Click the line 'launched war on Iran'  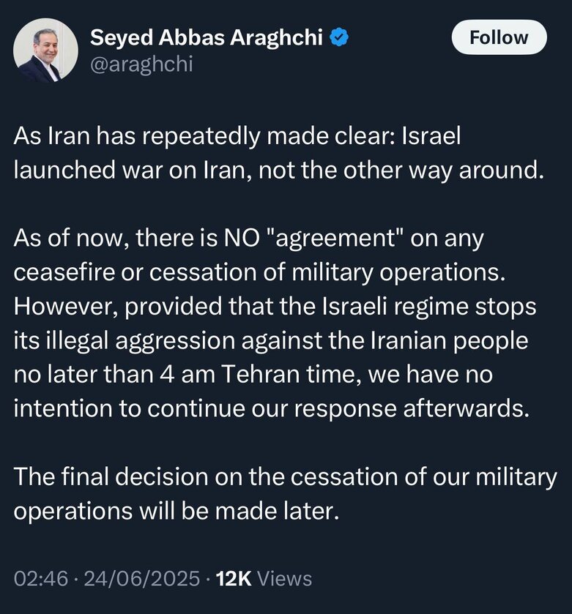tap(279, 171)
